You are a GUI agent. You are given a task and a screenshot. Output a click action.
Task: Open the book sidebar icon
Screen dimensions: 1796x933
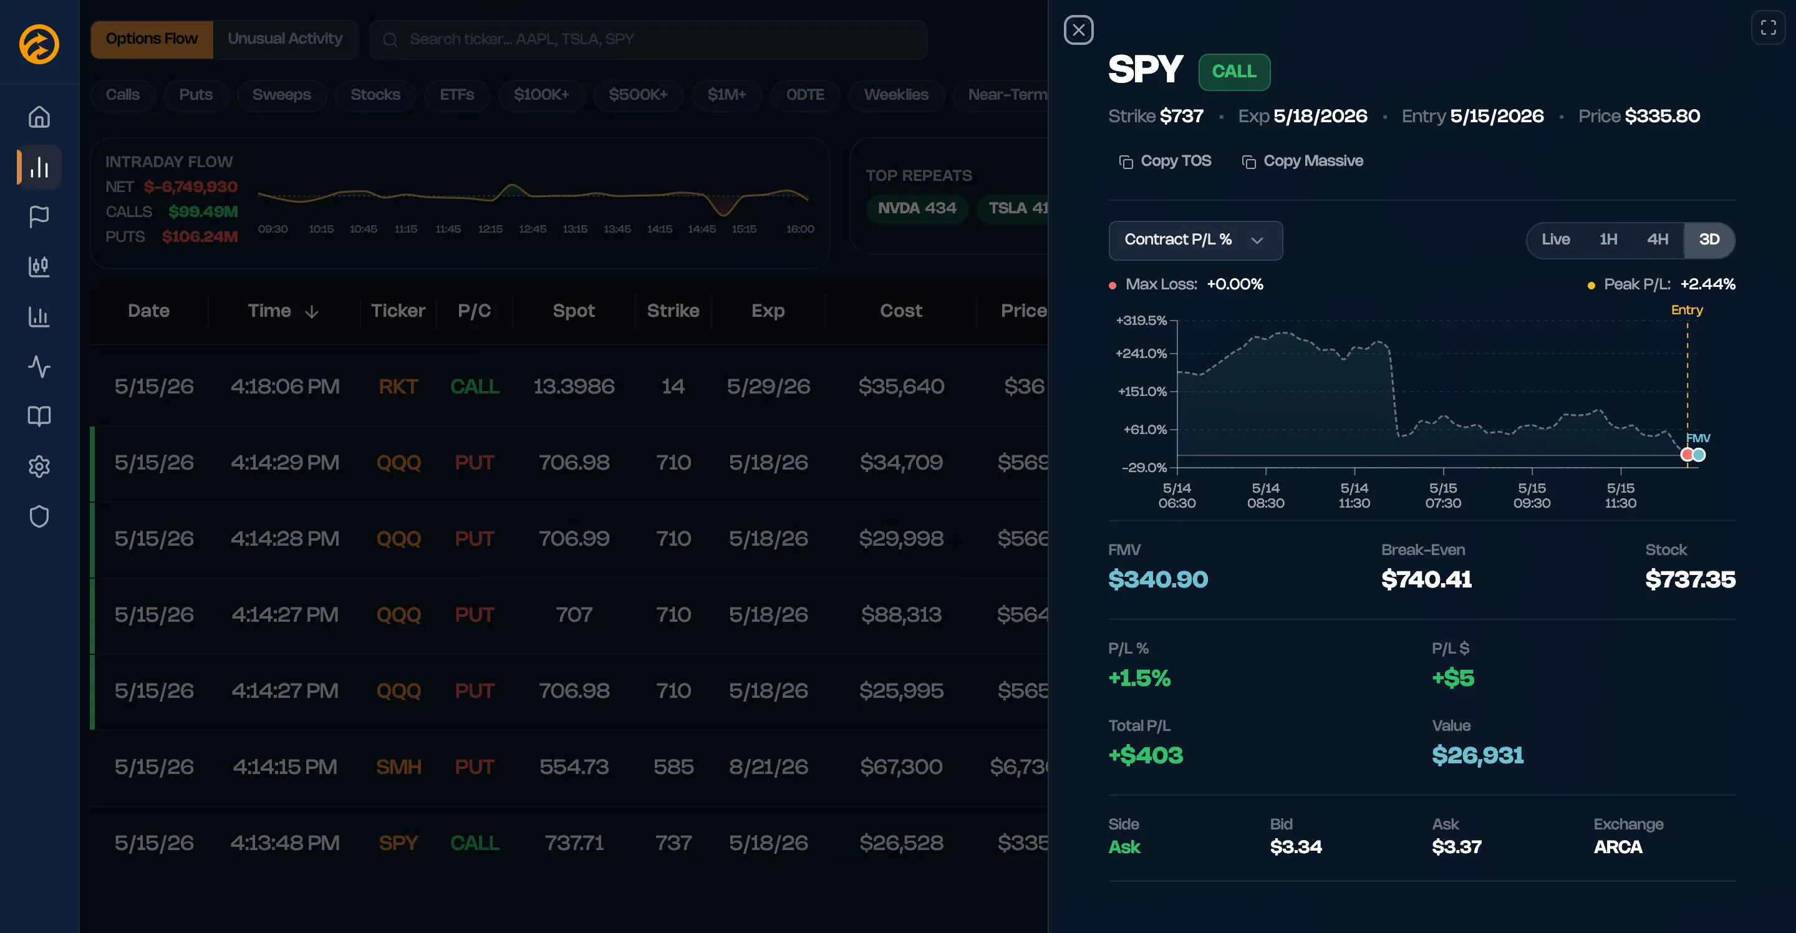[39, 416]
